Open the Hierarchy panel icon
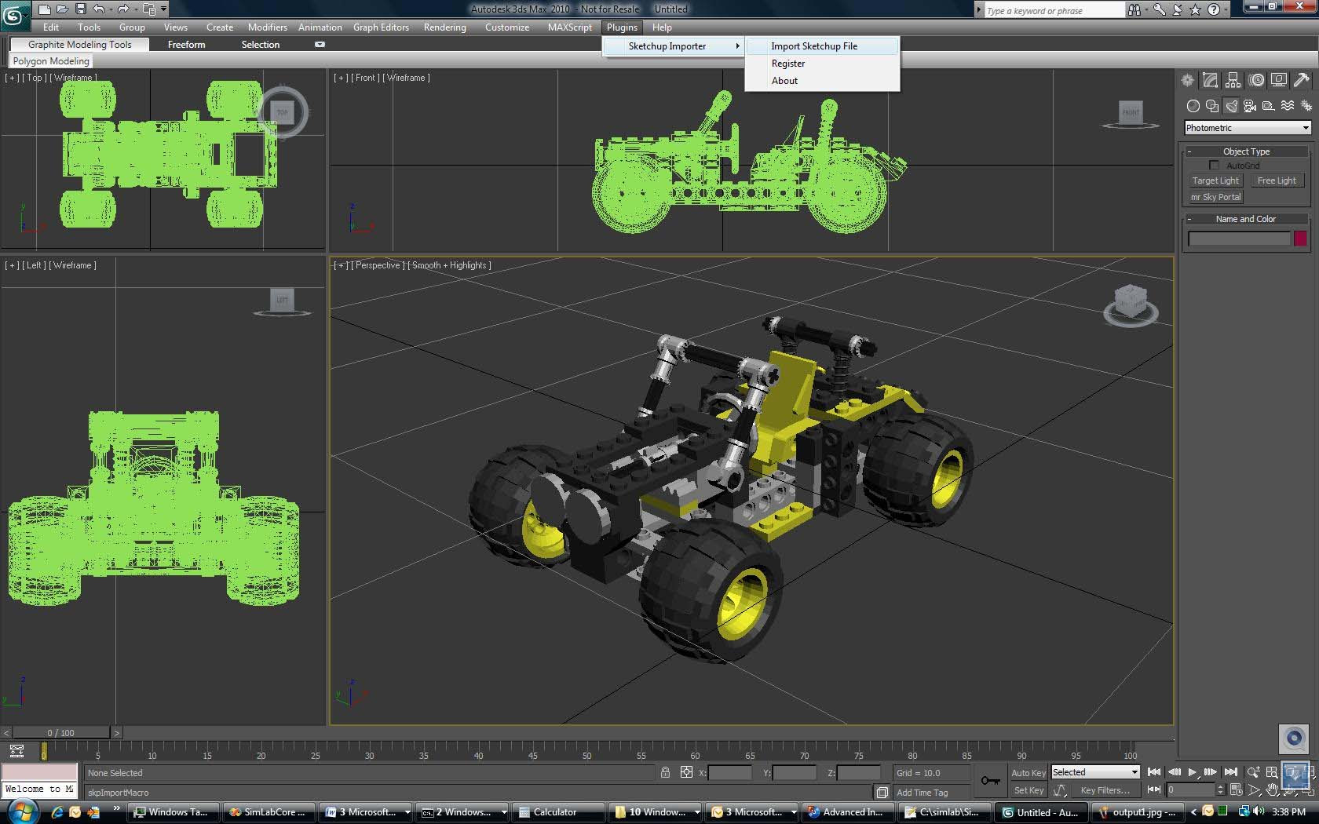The width and height of the screenshot is (1319, 824). click(1233, 80)
